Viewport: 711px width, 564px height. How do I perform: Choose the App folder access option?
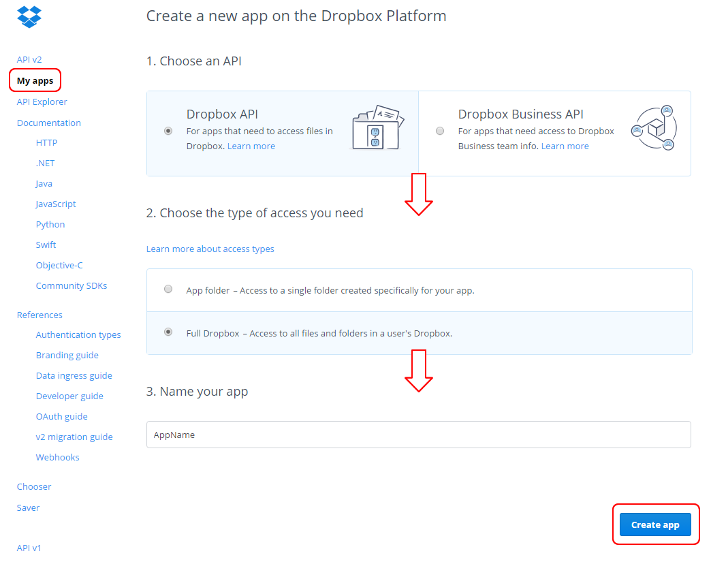(x=168, y=289)
